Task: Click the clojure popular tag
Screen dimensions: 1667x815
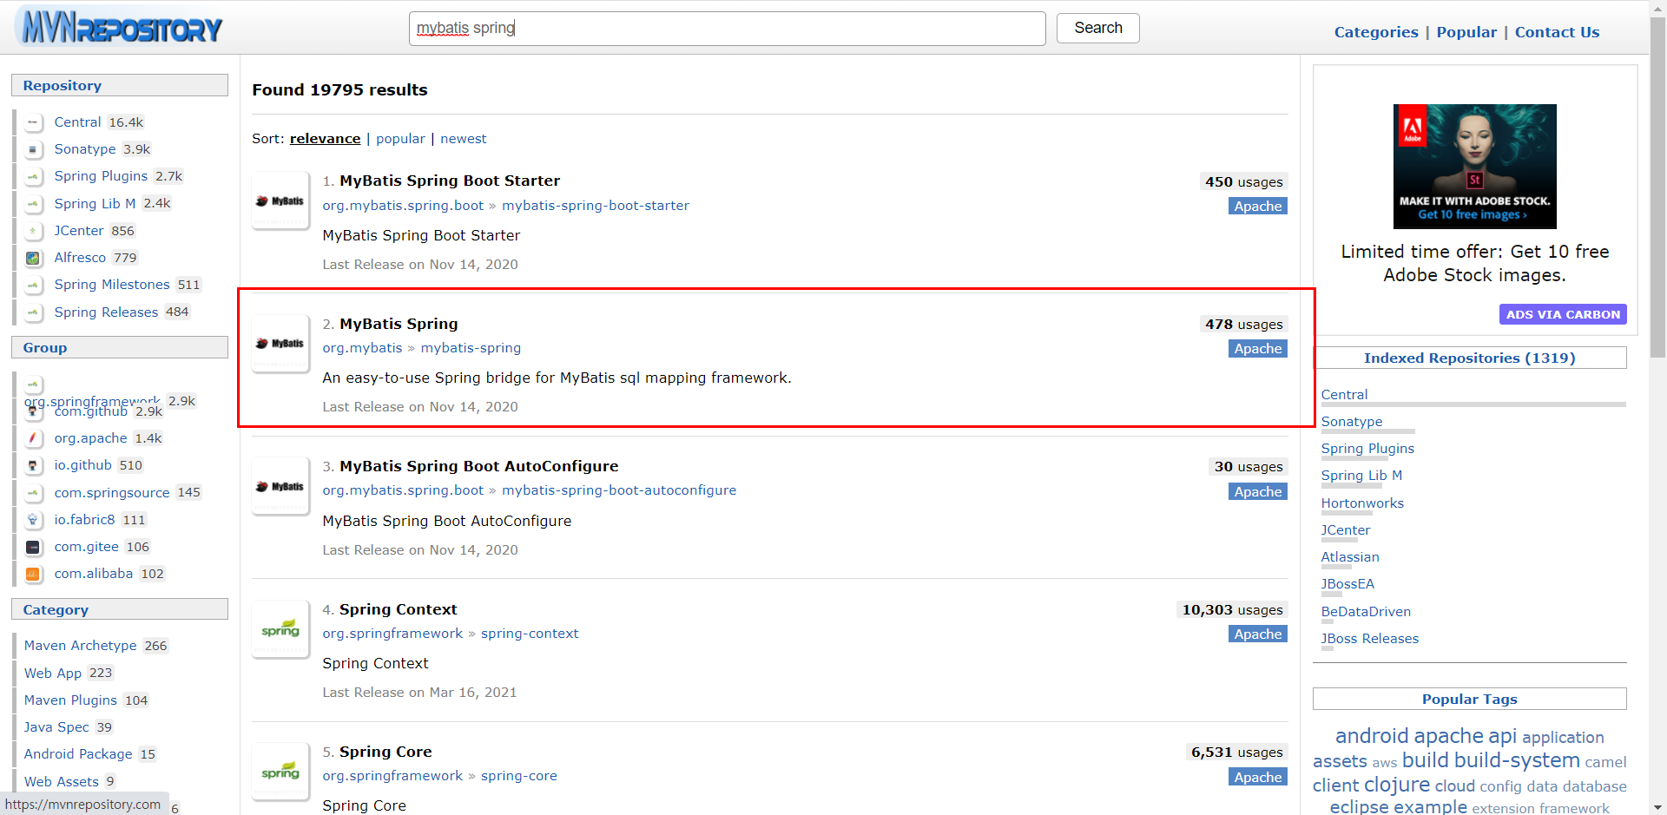Action: [x=1396, y=785]
